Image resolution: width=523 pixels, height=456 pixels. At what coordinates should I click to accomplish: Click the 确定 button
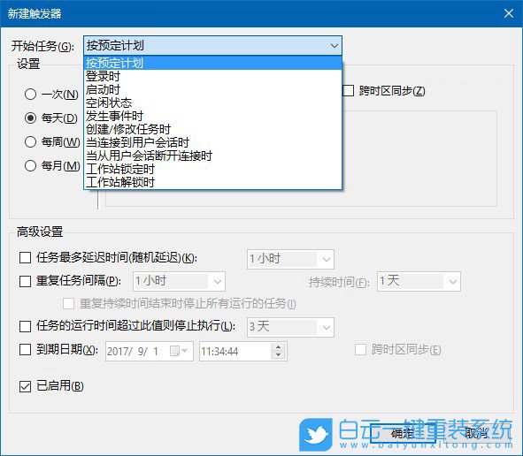(x=403, y=433)
